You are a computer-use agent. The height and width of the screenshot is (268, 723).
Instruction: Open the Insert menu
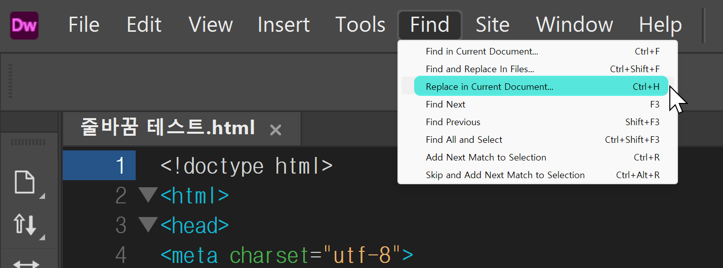coord(284,25)
